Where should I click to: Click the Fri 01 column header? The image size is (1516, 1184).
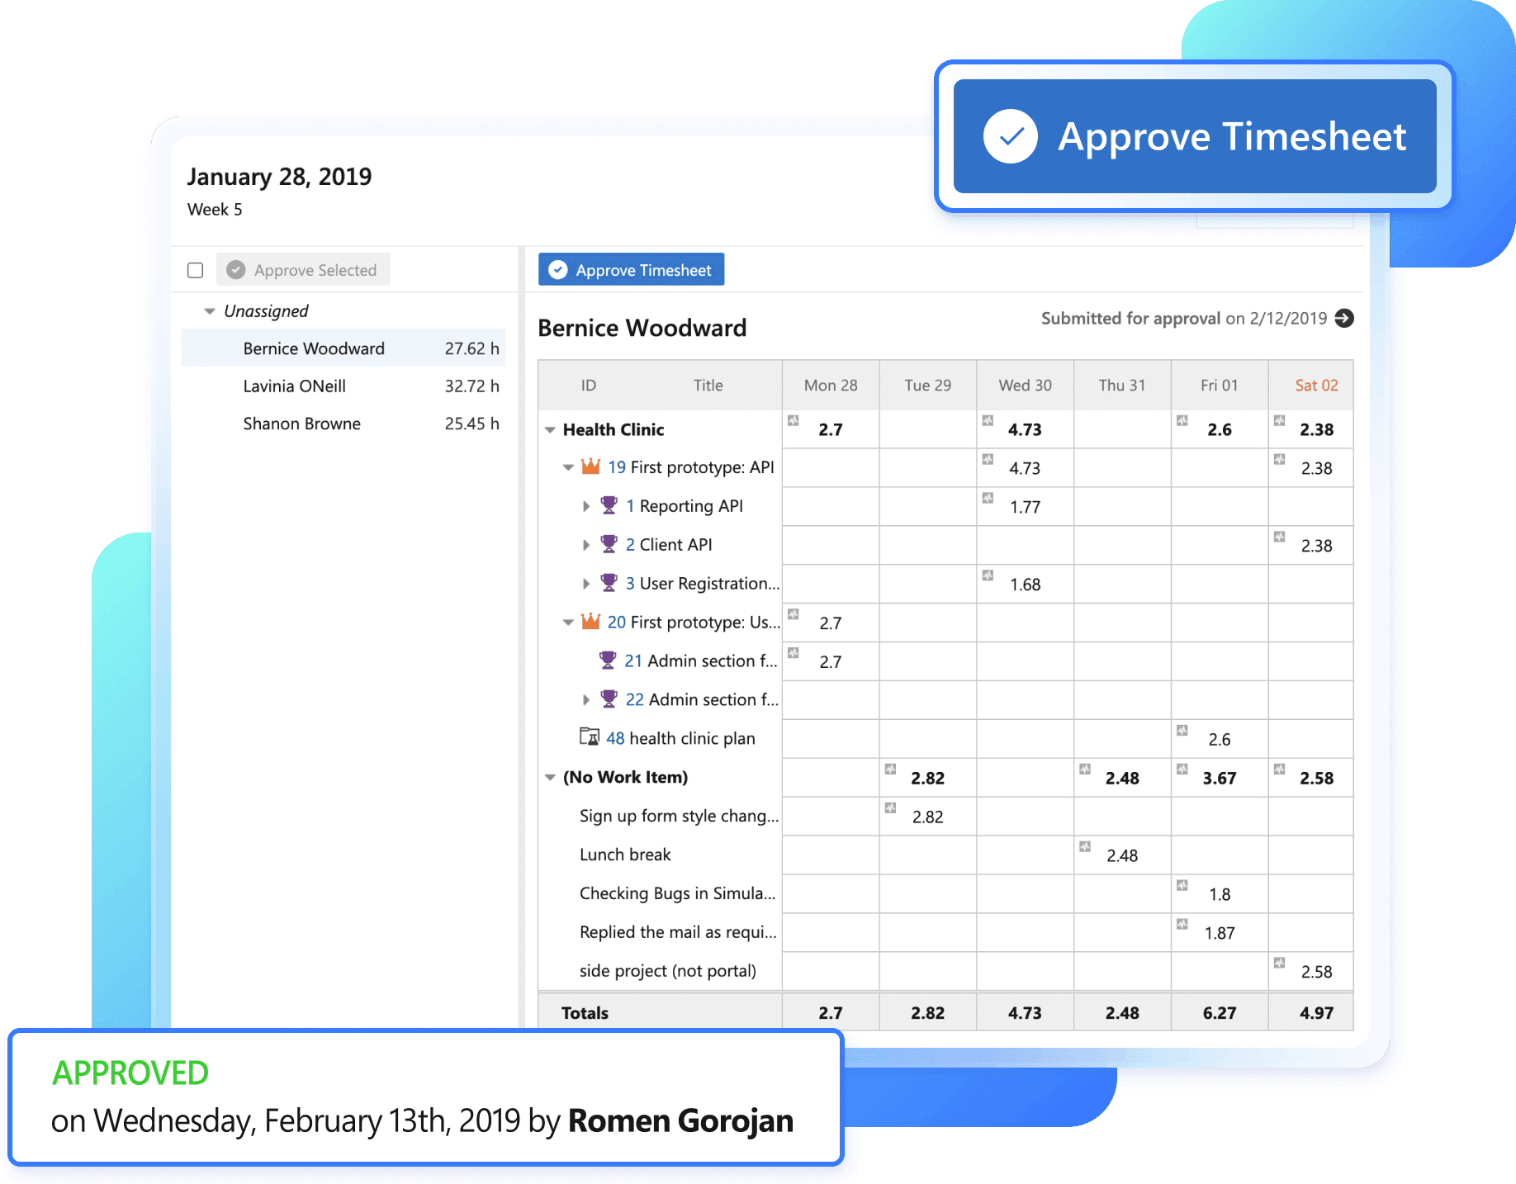coord(1220,385)
